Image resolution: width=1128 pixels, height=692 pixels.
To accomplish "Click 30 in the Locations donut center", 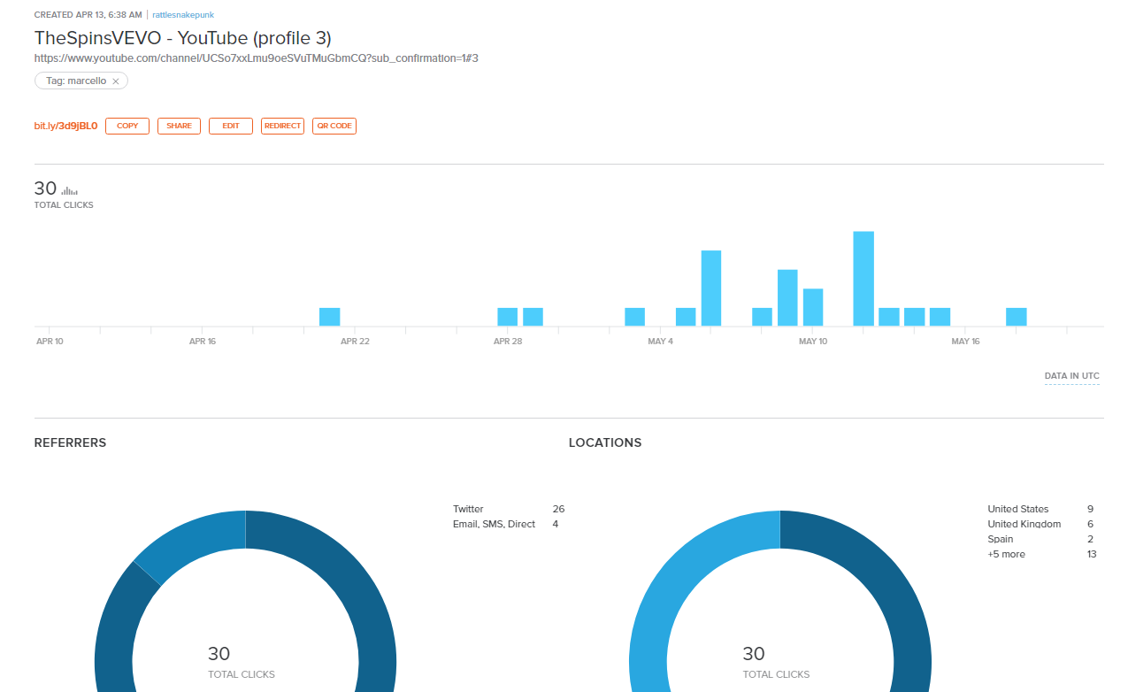I will (x=754, y=654).
